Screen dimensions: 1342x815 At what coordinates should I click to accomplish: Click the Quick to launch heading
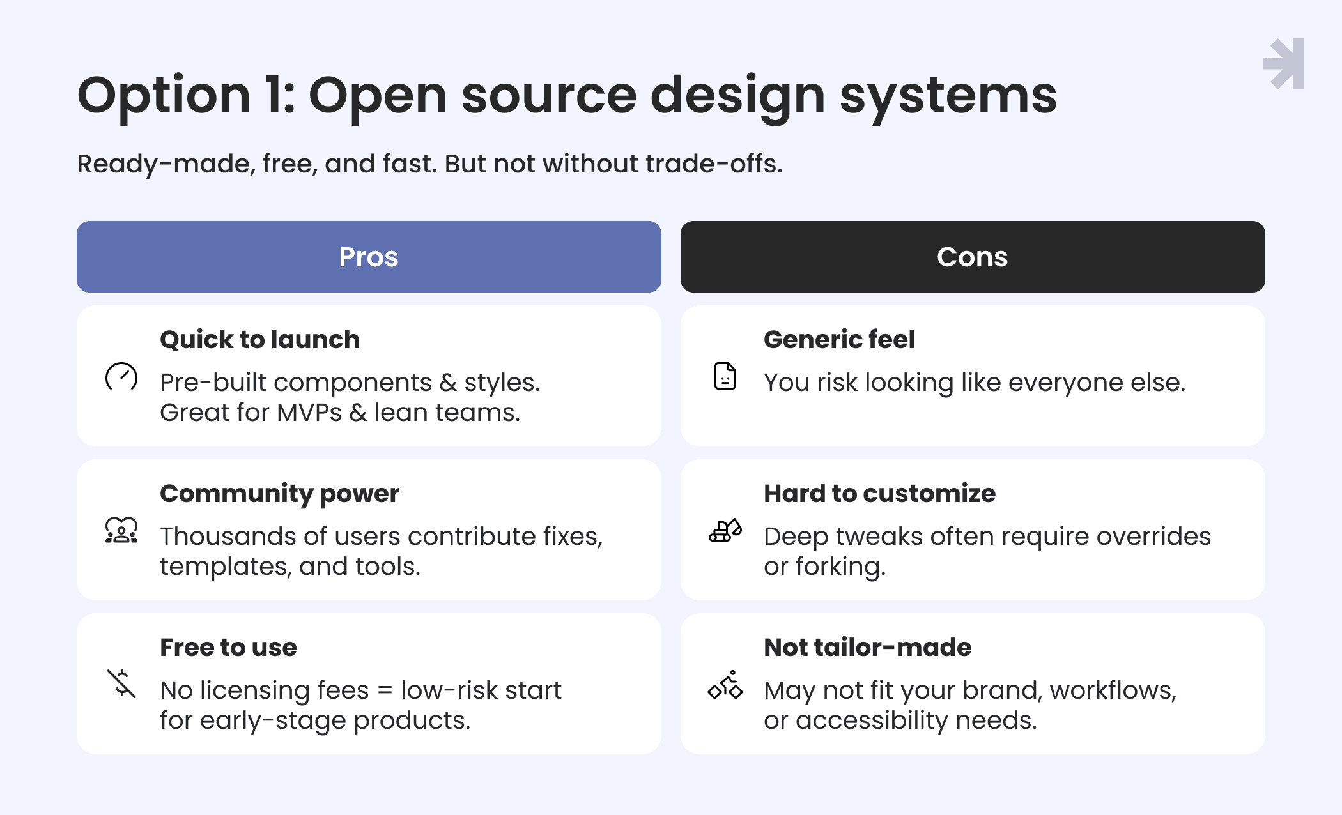[x=259, y=339]
